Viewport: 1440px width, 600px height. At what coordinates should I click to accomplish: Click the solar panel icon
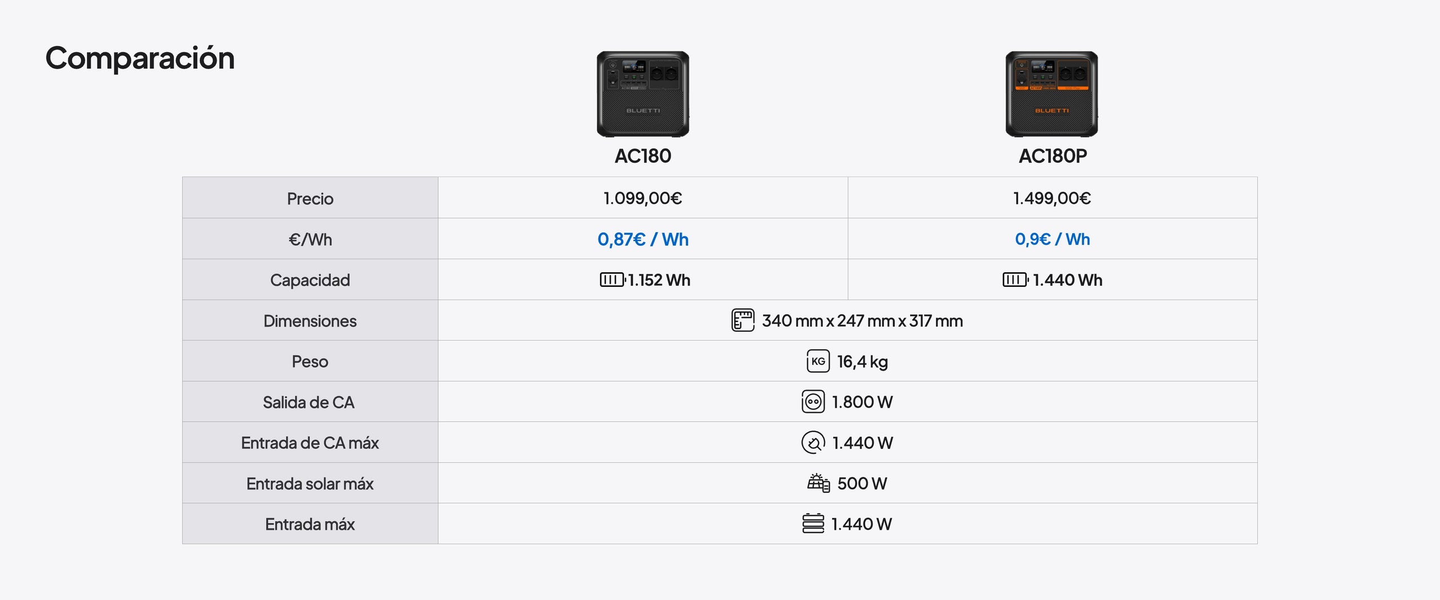(818, 483)
